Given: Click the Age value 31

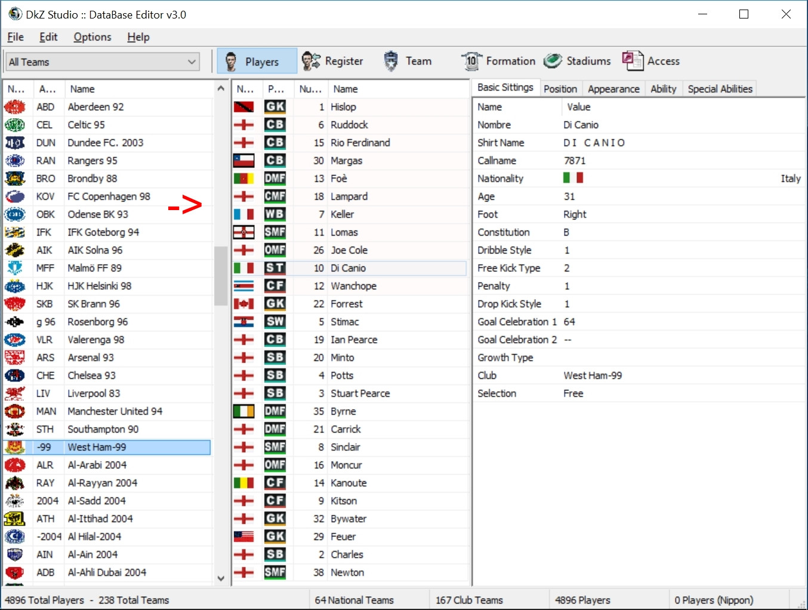Looking at the screenshot, I should (x=569, y=196).
